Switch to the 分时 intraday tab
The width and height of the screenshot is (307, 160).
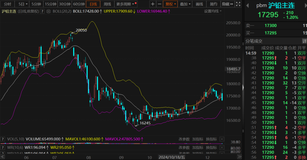click(8, 4)
